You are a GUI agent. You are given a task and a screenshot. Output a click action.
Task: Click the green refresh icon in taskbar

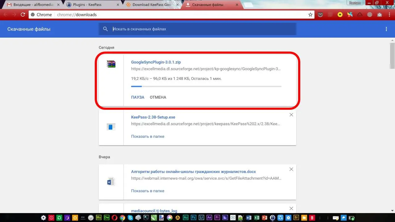click(x=59, y=218)
